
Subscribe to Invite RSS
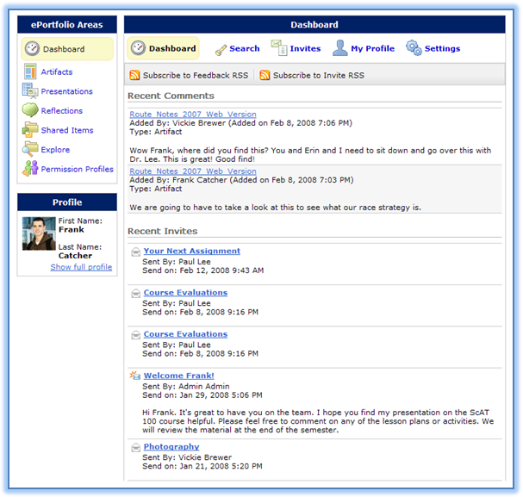click(312, 75)
